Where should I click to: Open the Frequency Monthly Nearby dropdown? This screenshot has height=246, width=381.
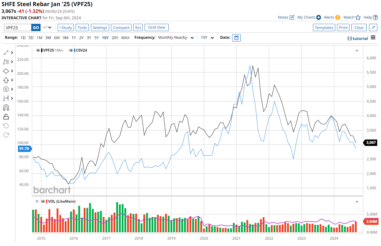coord(176,38)
